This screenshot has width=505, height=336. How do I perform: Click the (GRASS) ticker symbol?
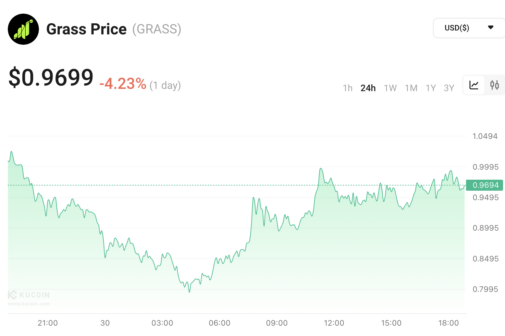pyautogui.click(x=157, y=29)
